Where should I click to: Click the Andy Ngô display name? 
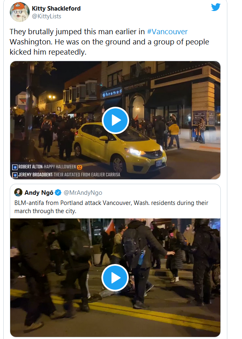pos(39,192)
